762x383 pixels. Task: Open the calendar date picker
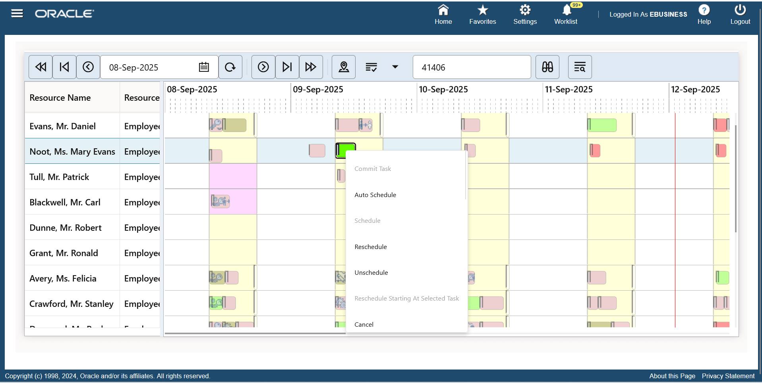pyautogui.click(x=204, y=67)
